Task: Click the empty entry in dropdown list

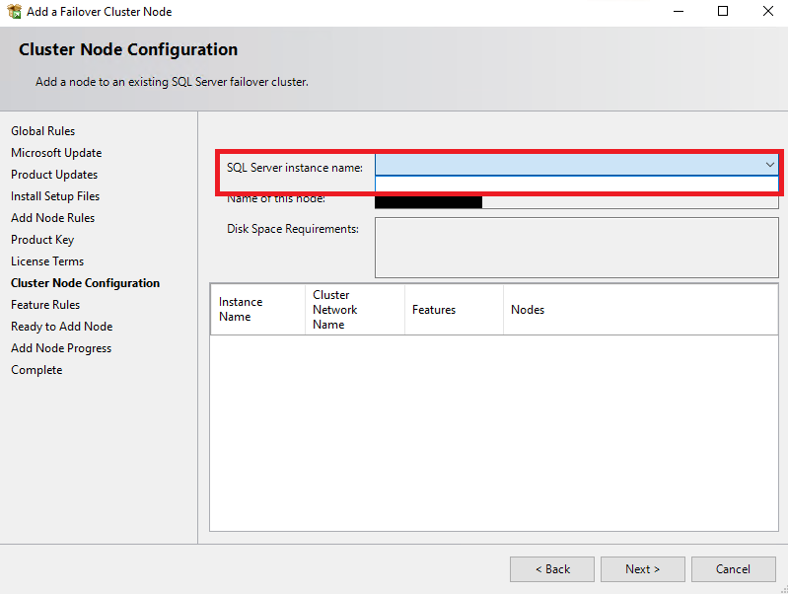Action: click(x=576, y=184)
